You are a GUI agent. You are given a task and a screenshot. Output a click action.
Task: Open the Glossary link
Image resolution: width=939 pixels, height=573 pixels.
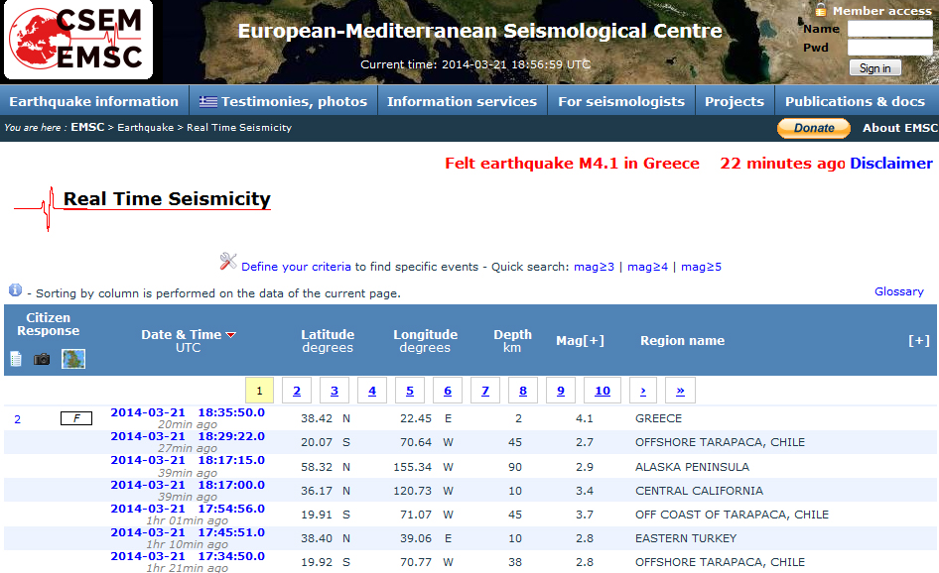pos(898,291)
